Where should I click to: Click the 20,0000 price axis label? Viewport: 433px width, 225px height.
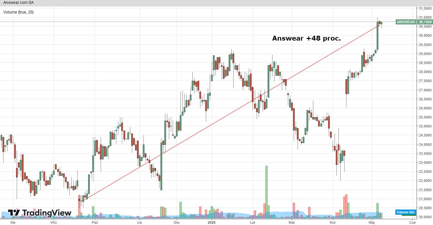click(x=425, y=217)
